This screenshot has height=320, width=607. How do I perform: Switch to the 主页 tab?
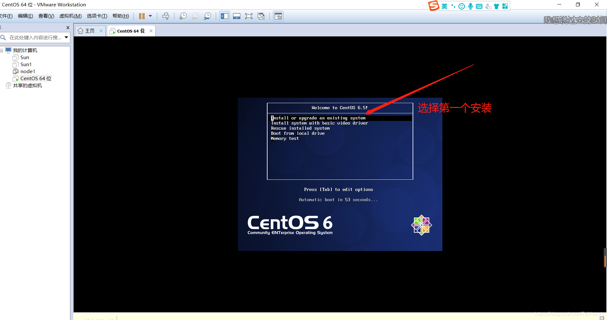(x=90, y=31)
